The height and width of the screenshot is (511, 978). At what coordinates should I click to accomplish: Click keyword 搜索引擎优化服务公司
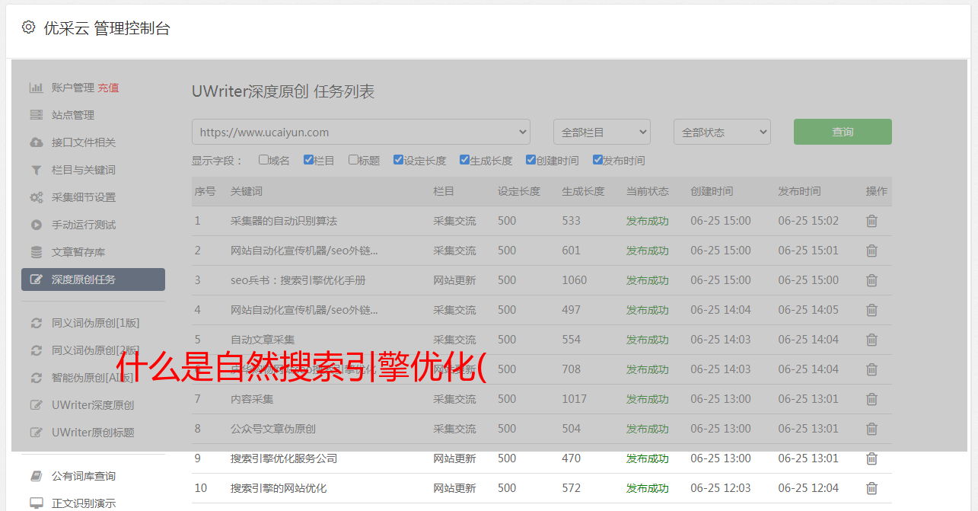pos(284,458)
